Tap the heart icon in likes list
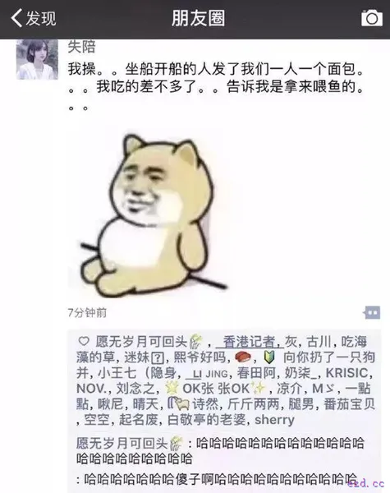 [84, 342]
